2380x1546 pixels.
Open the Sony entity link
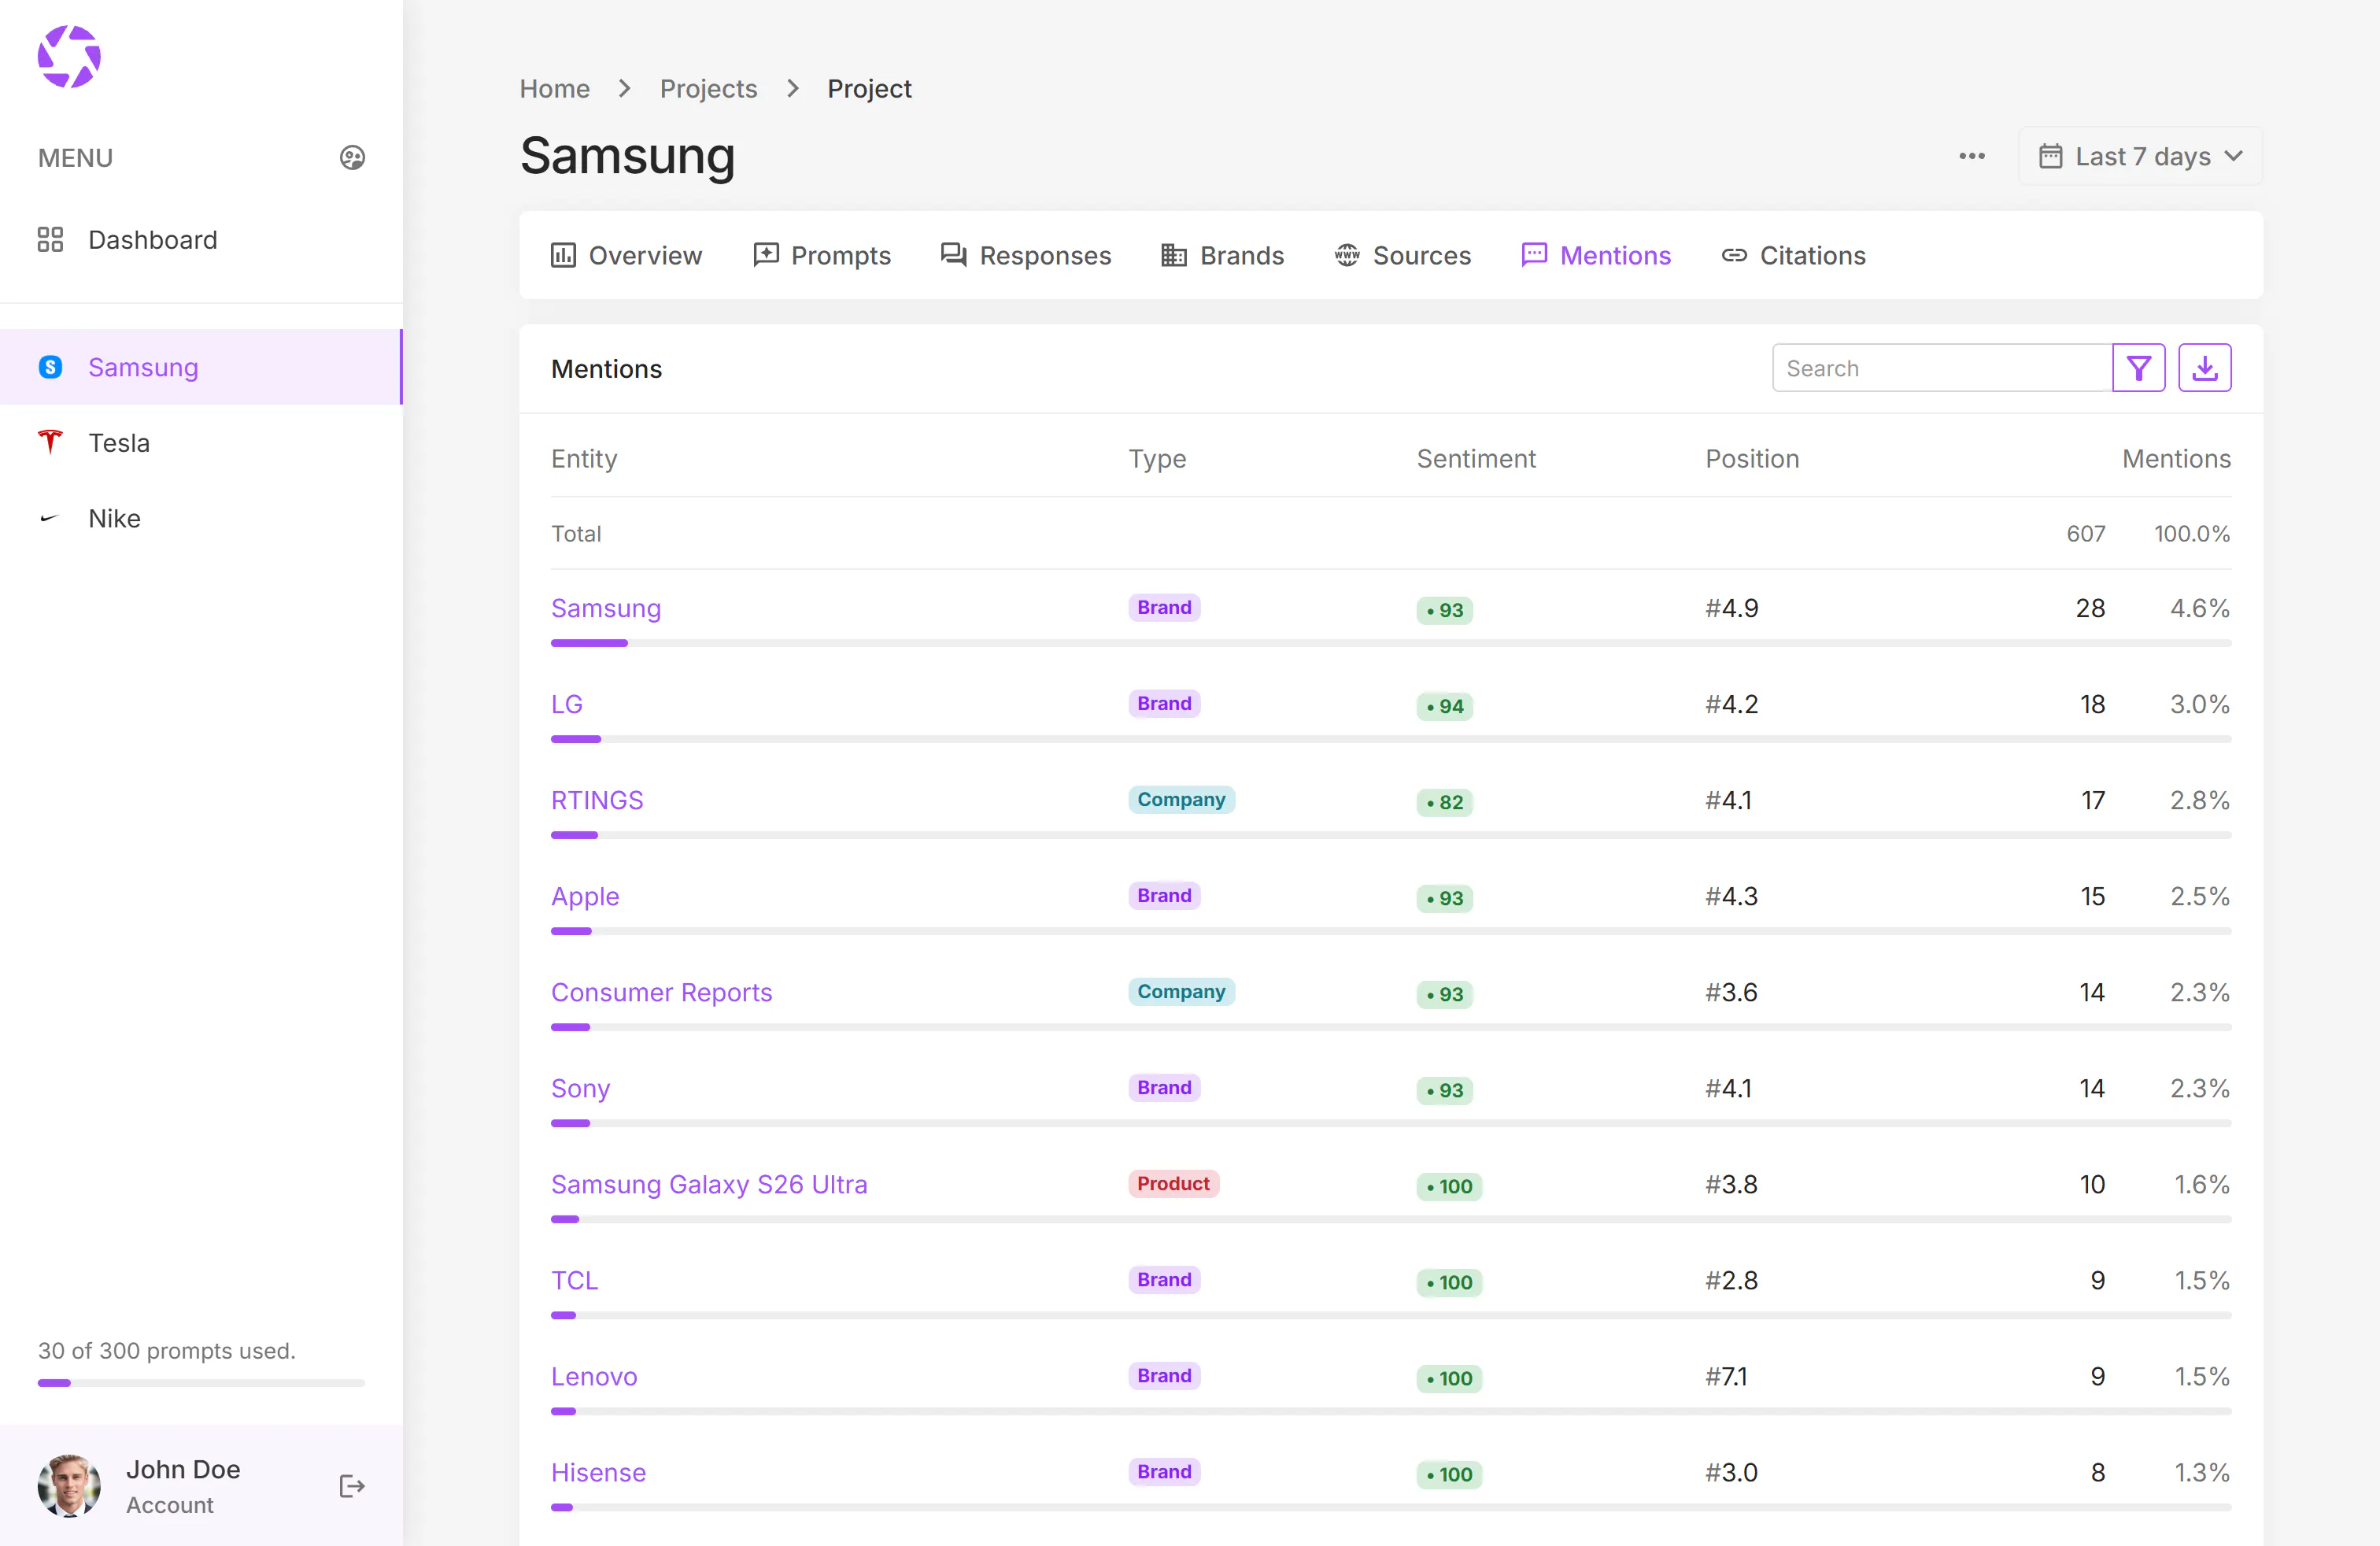pyautogui.click(x=581, y=1088)
